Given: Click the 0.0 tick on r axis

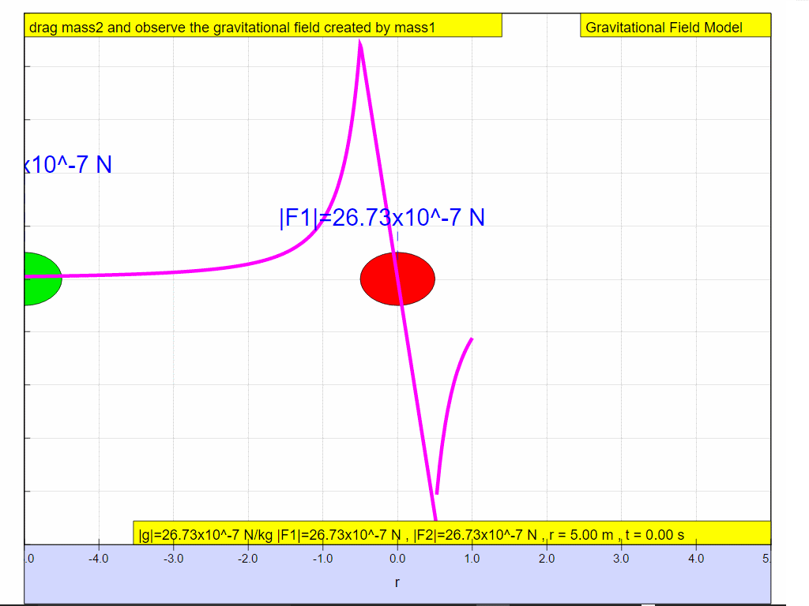Looking at the screenshot, I should click(x=397, y=559).
